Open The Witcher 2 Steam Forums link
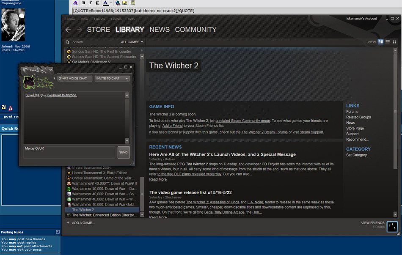Image resolution: width=402 pixels, height=255 pixels. 264,132
